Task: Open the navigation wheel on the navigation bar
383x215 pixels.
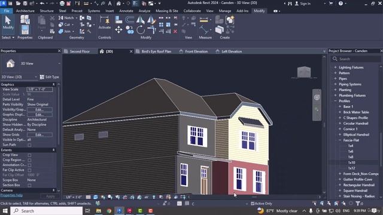Action: [317, 97]
